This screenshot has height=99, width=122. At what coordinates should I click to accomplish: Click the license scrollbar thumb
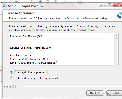[x=116, y=38]
